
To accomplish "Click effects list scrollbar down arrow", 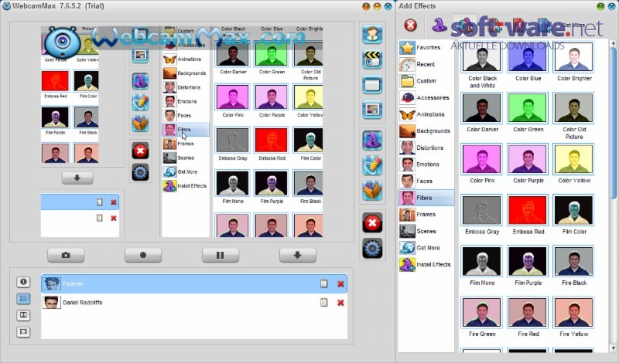I will tap(613, 348).
